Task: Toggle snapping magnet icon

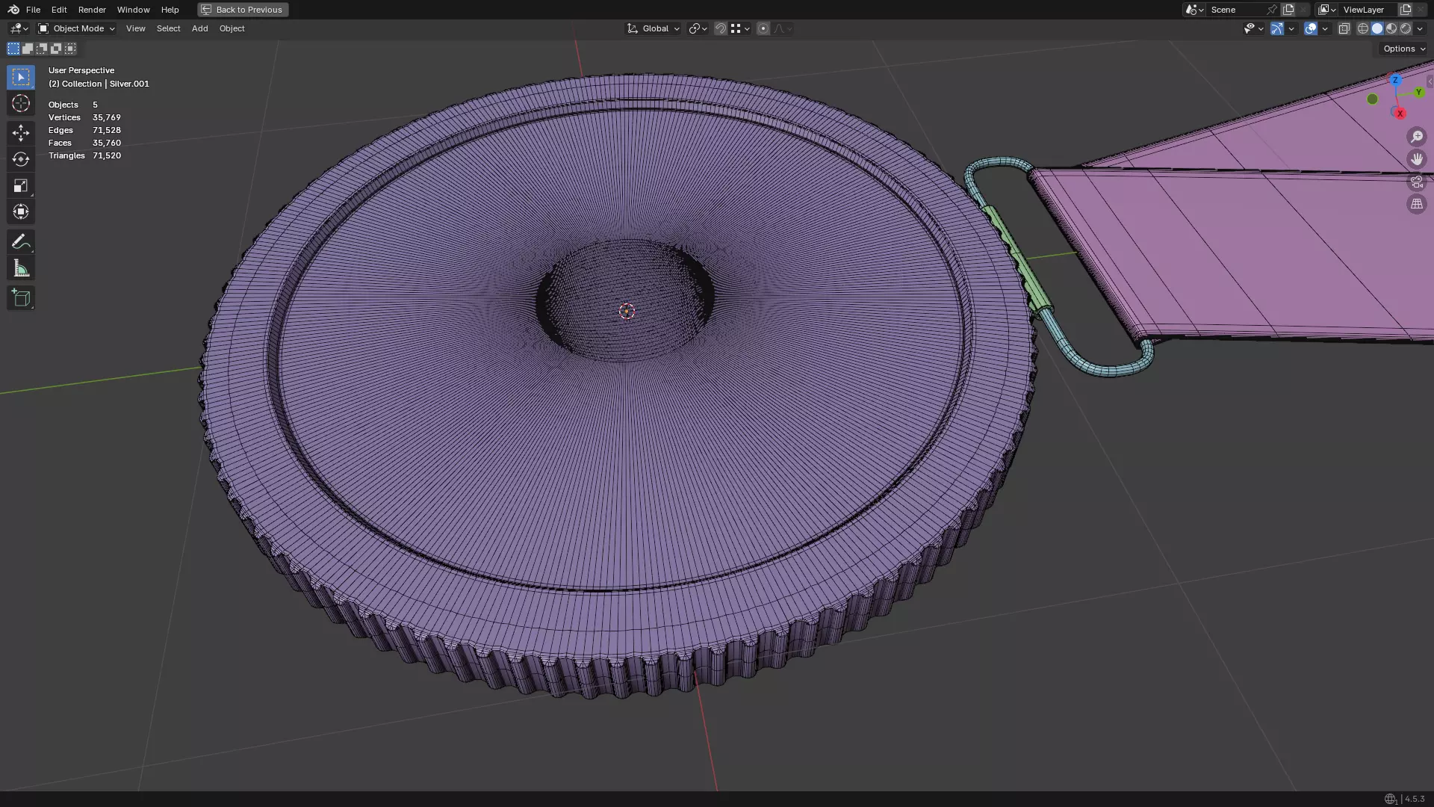Action: [x=720, y=28]
